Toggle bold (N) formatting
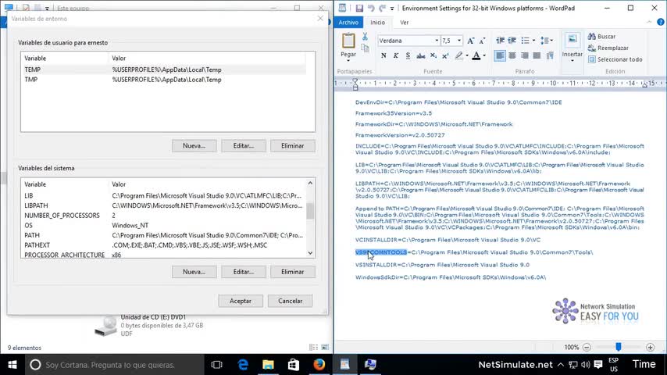The height and width of the screenshot is (375, 667). (383, 55)
